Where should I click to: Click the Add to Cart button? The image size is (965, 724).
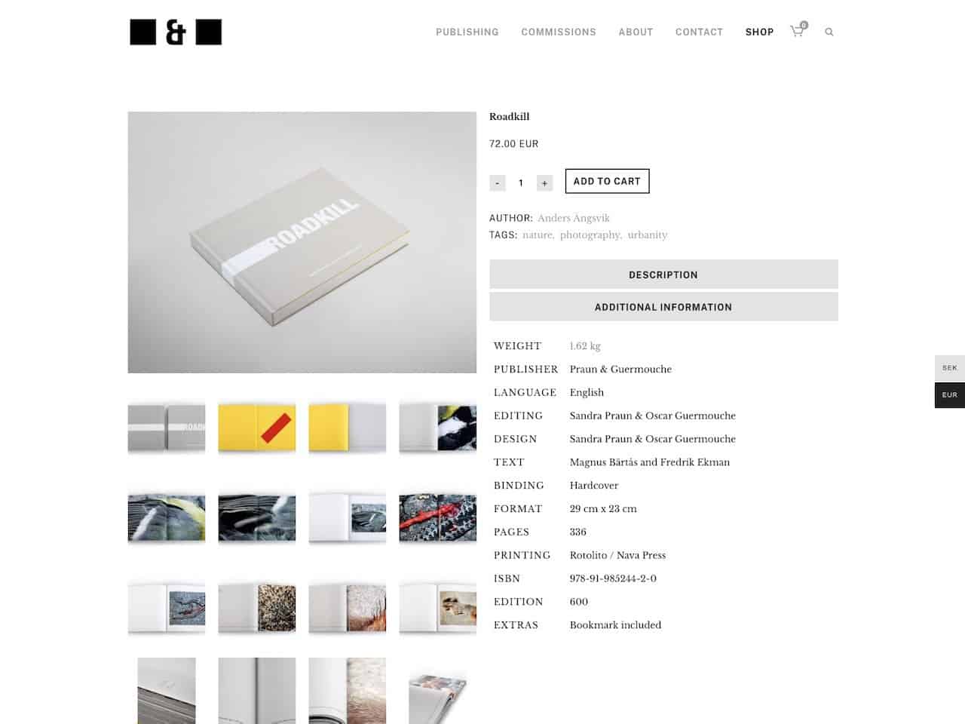[607, 181]
